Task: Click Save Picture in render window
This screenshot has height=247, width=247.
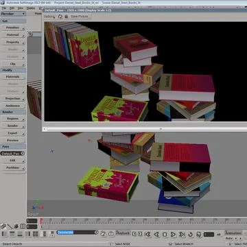Action: 79,16
